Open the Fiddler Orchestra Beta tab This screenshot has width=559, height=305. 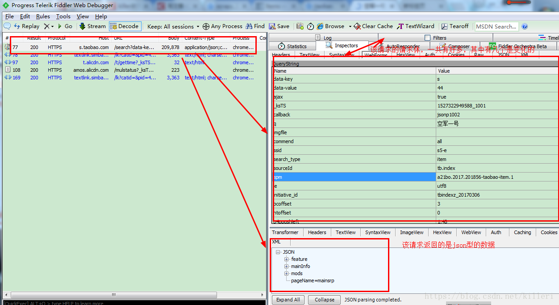tap(518, 46)
